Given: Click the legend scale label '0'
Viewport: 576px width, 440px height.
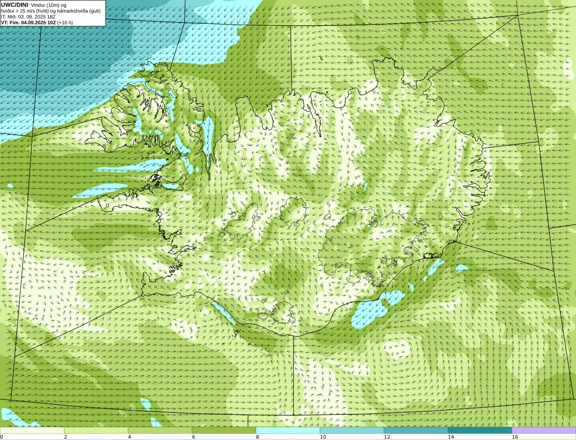Looking at the screenshot, I should pyautogui.click(x=1, y=437).
